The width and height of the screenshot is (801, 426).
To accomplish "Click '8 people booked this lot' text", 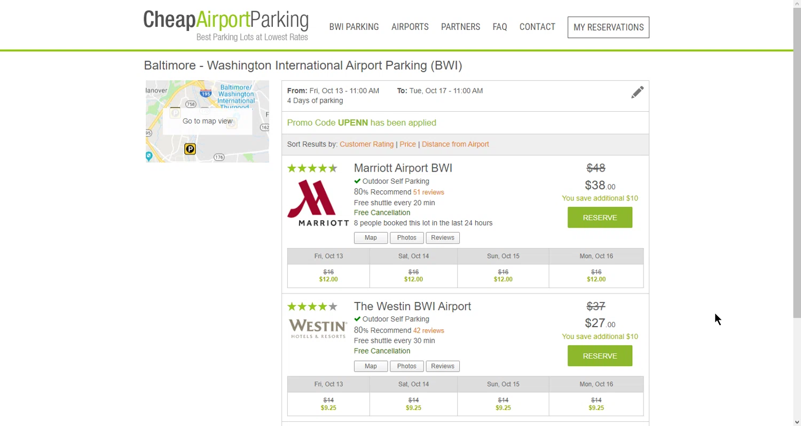I will (423, 223).
